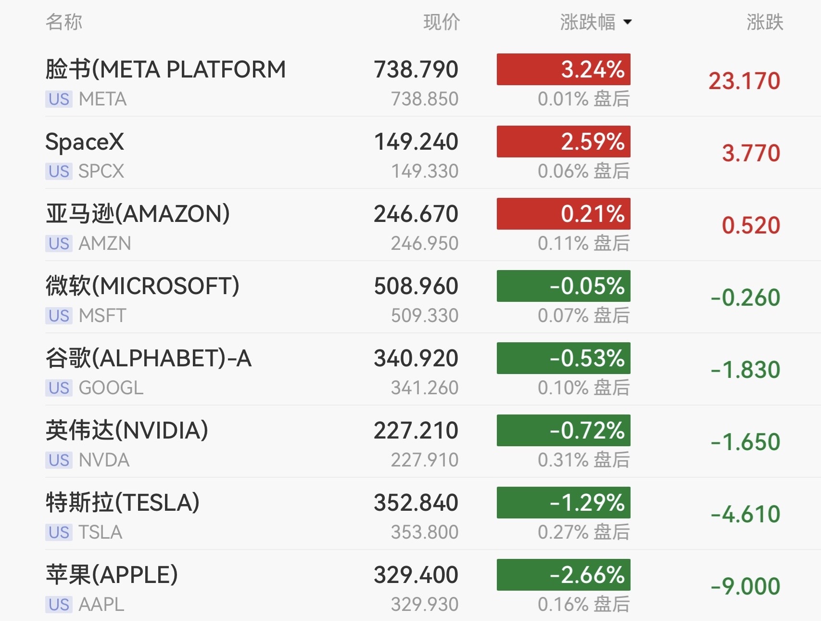Click the US market badge beside TSLA
This screenshot has height=621, width=821.
click(x=59, y=532)
